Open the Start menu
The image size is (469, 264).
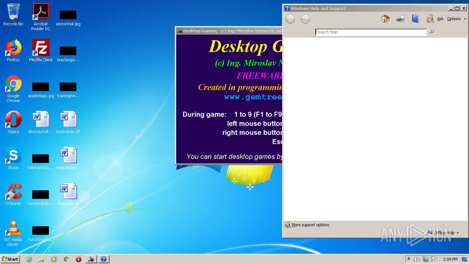[x=10, y=259]
